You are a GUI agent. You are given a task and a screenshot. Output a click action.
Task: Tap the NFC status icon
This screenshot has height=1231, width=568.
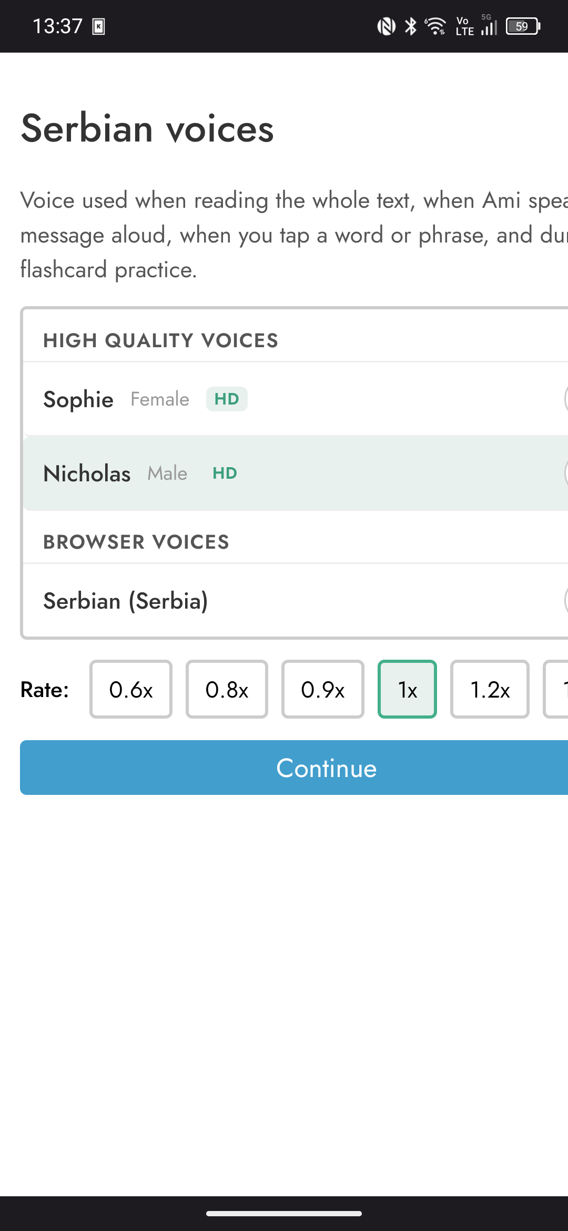tap(387, 26)
